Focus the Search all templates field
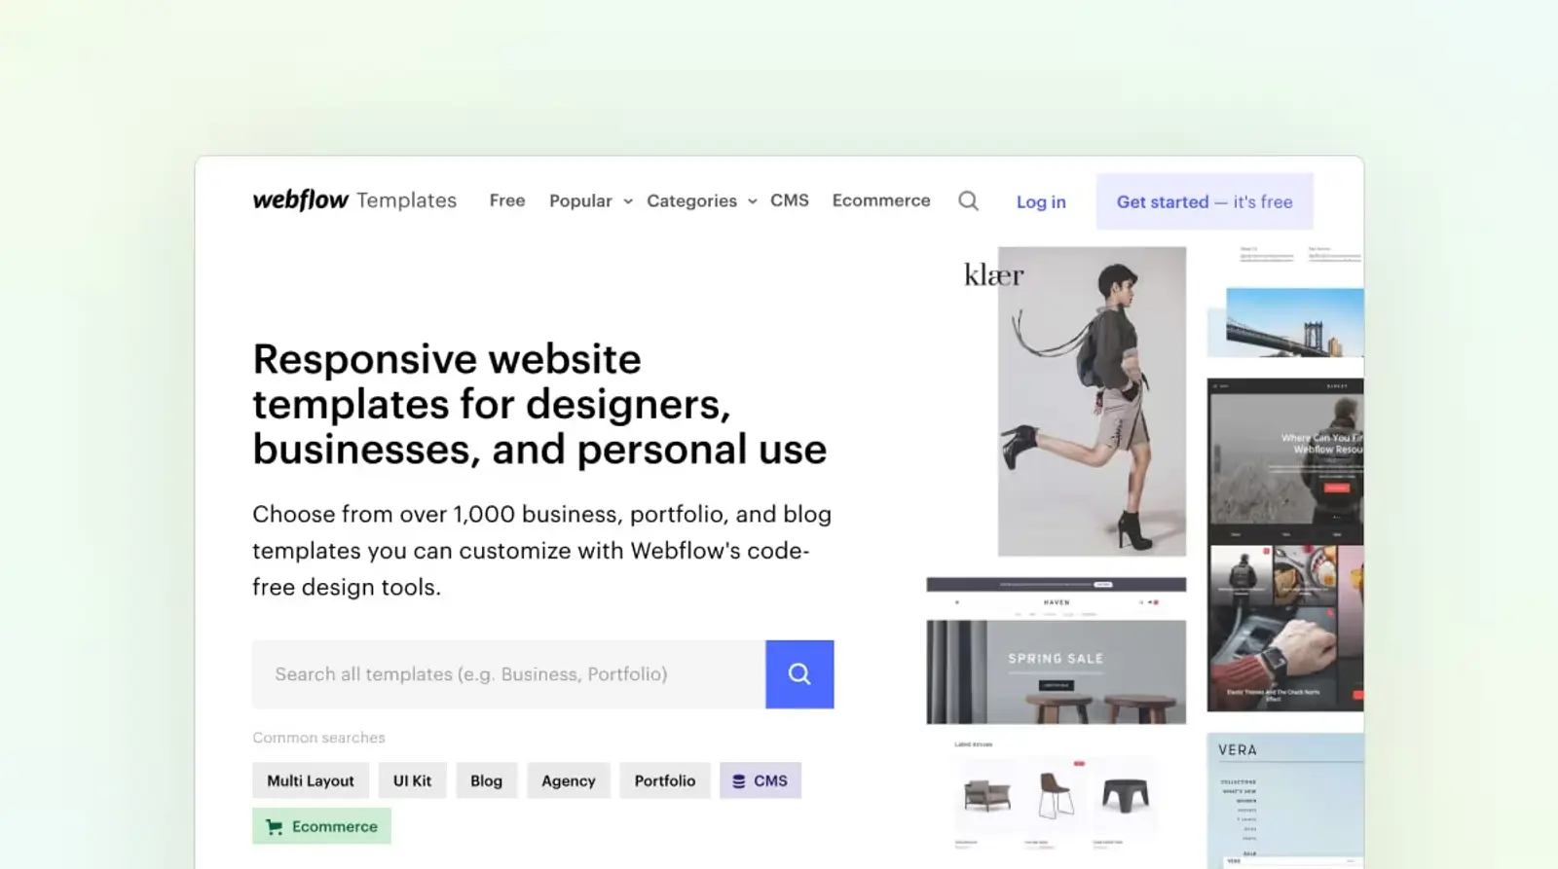1558x869 pixels. pyautogui.click(x=509, y=674)
